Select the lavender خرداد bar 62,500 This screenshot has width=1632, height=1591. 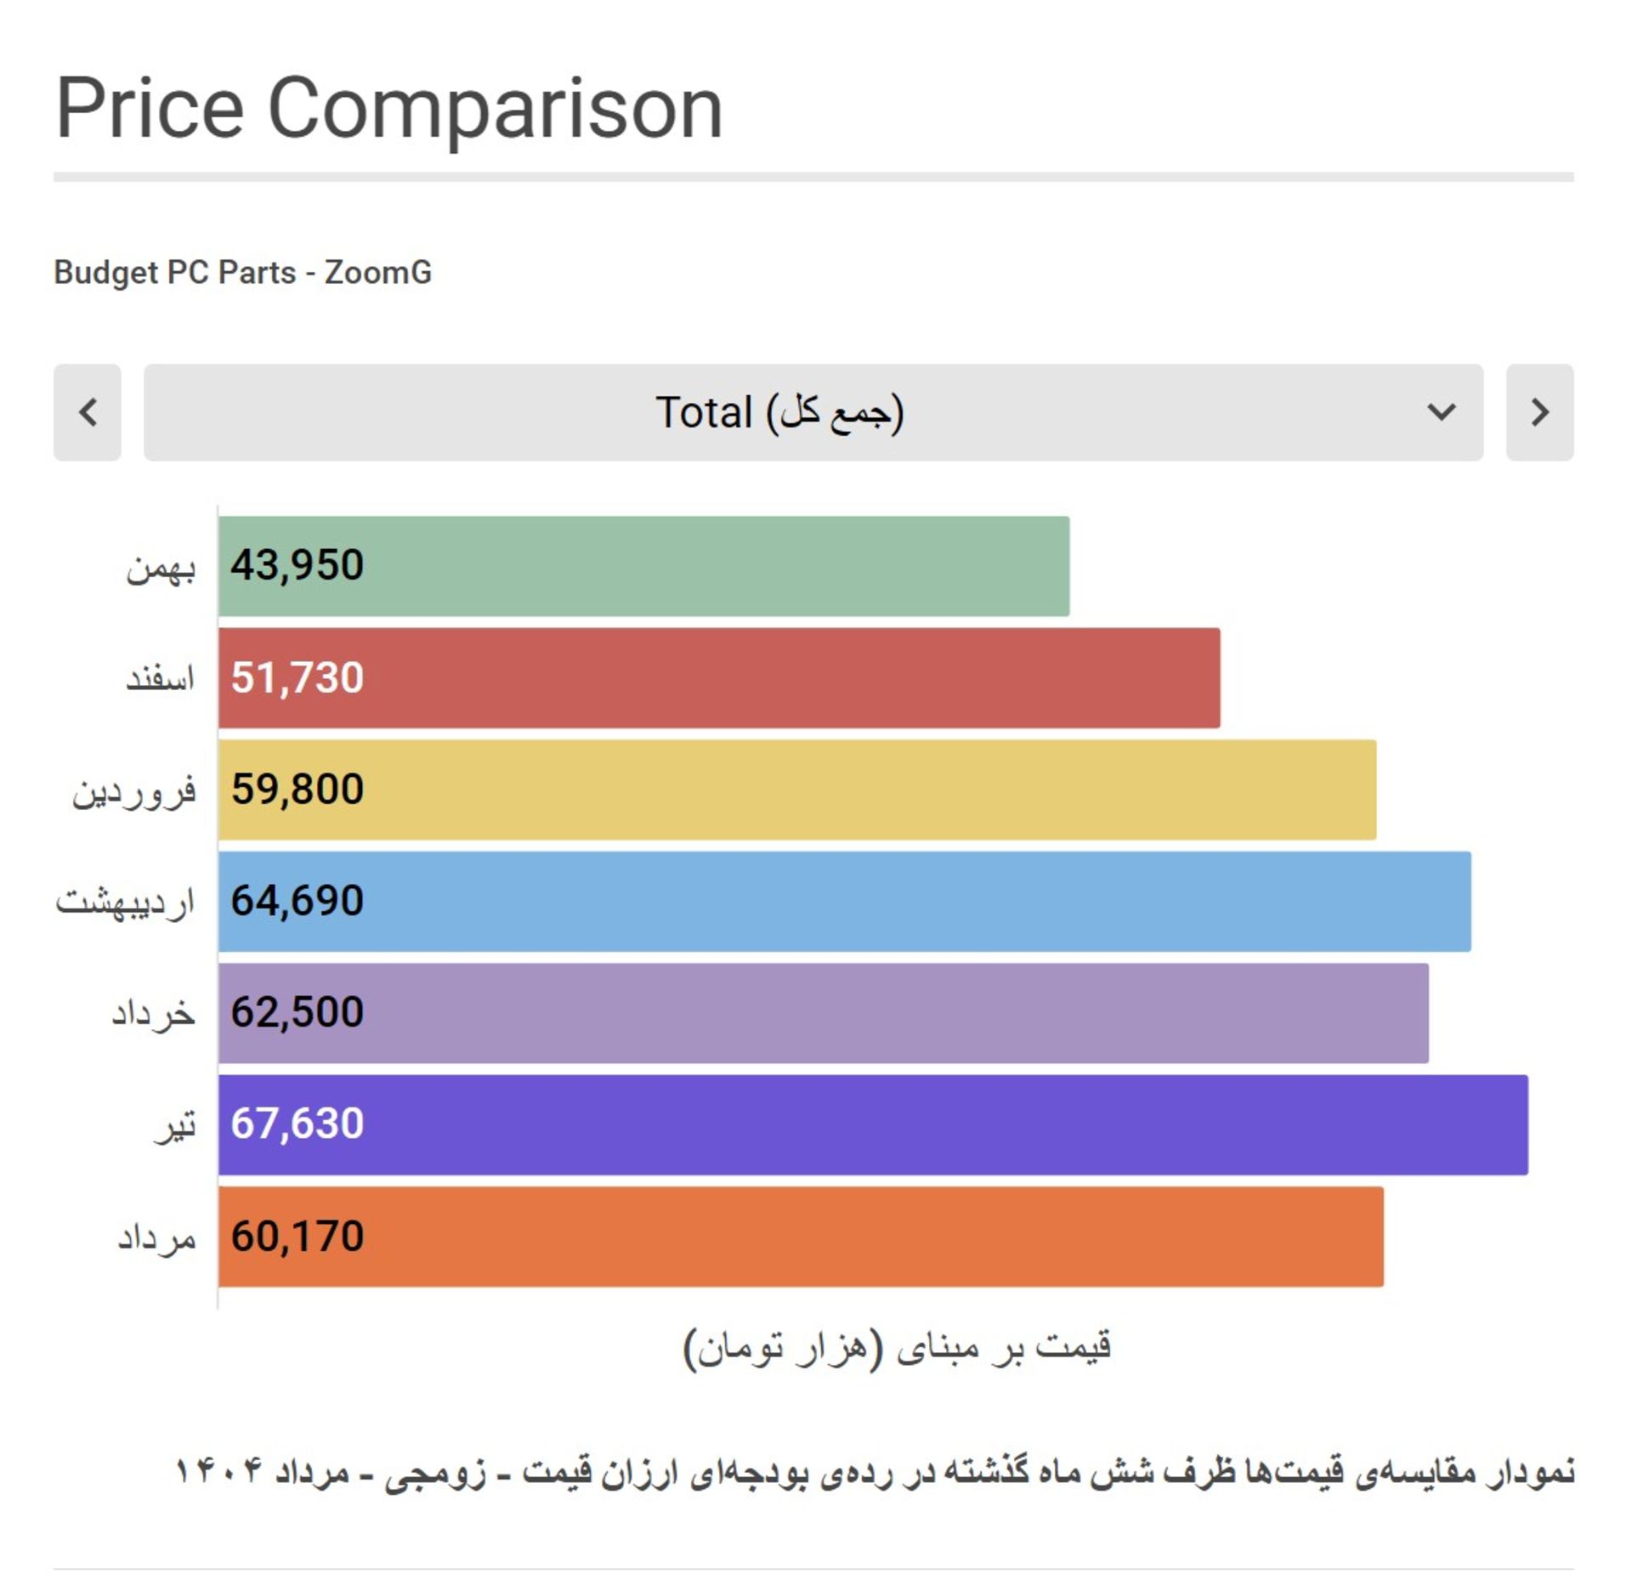tap(823, 1013)
